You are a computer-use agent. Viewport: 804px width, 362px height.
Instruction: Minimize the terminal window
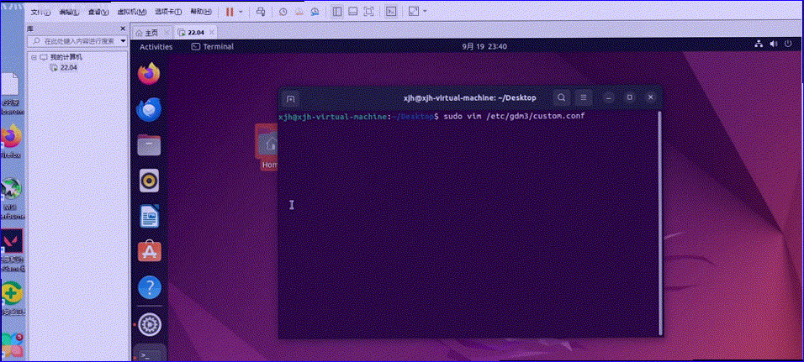609,97
